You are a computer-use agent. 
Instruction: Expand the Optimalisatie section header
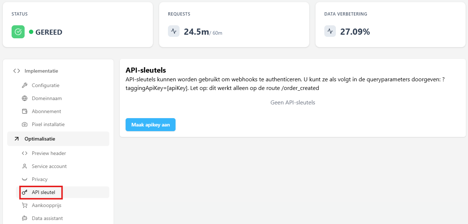click(x=40, y=139)
